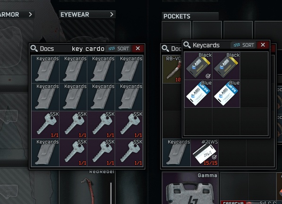Select the Gamma secure container
The width and height of the screenshot is (282, 204).
pos(190,188)
